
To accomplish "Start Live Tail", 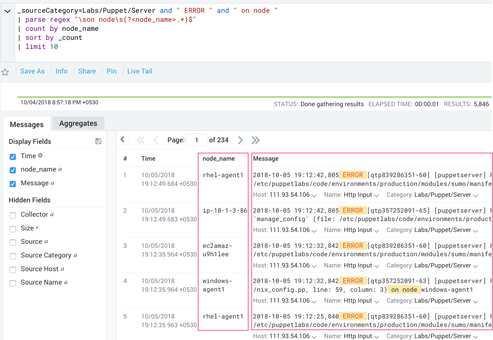I will [x=140, y=71].
